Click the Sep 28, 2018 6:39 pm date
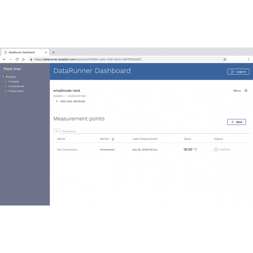253x253 pixels. click(x=145, y=149)
